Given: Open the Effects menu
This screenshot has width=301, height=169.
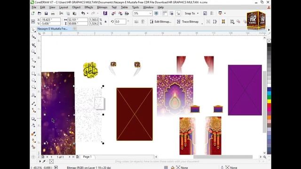Looking at the screenshot, I should [89, 8].
